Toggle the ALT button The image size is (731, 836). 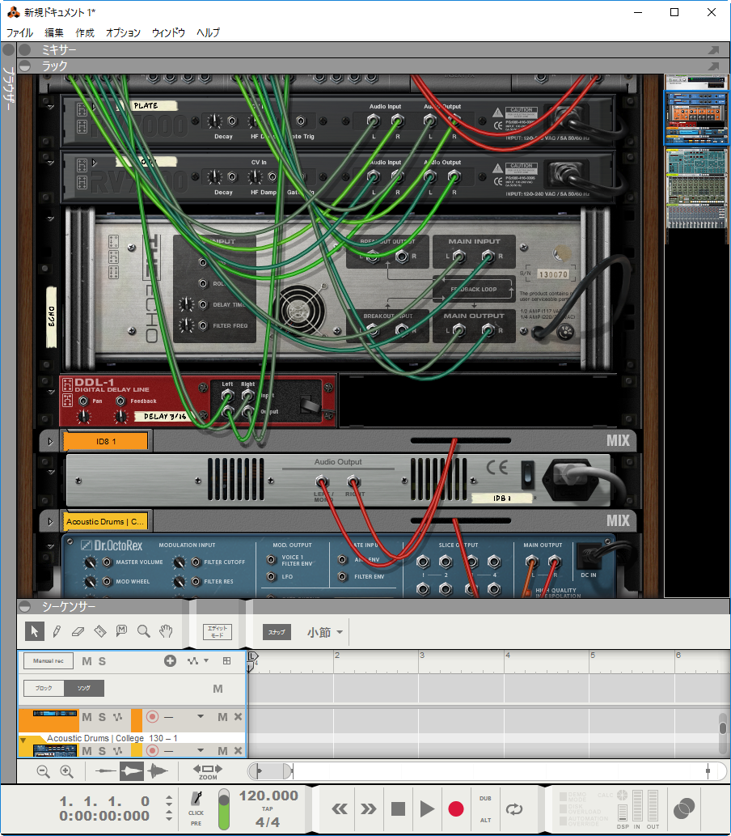tap(485, 820)
